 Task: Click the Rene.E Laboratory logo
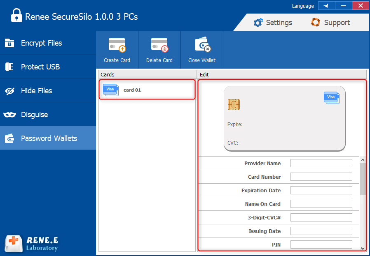pos(31,243)
